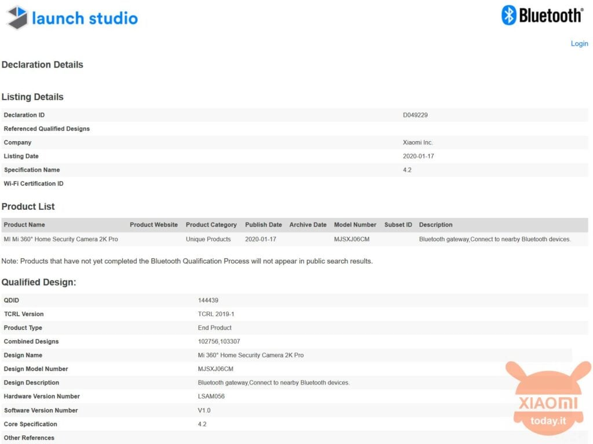Click the "QDID" row label

[x=12, y=301]
